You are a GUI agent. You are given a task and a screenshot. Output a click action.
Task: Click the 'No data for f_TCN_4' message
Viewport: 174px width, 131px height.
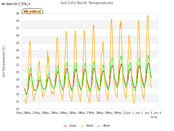coord(16,4)
